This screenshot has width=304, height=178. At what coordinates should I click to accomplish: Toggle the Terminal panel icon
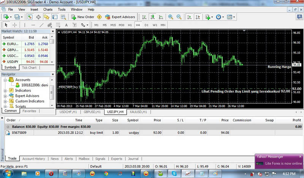click(x=55, y=17)
